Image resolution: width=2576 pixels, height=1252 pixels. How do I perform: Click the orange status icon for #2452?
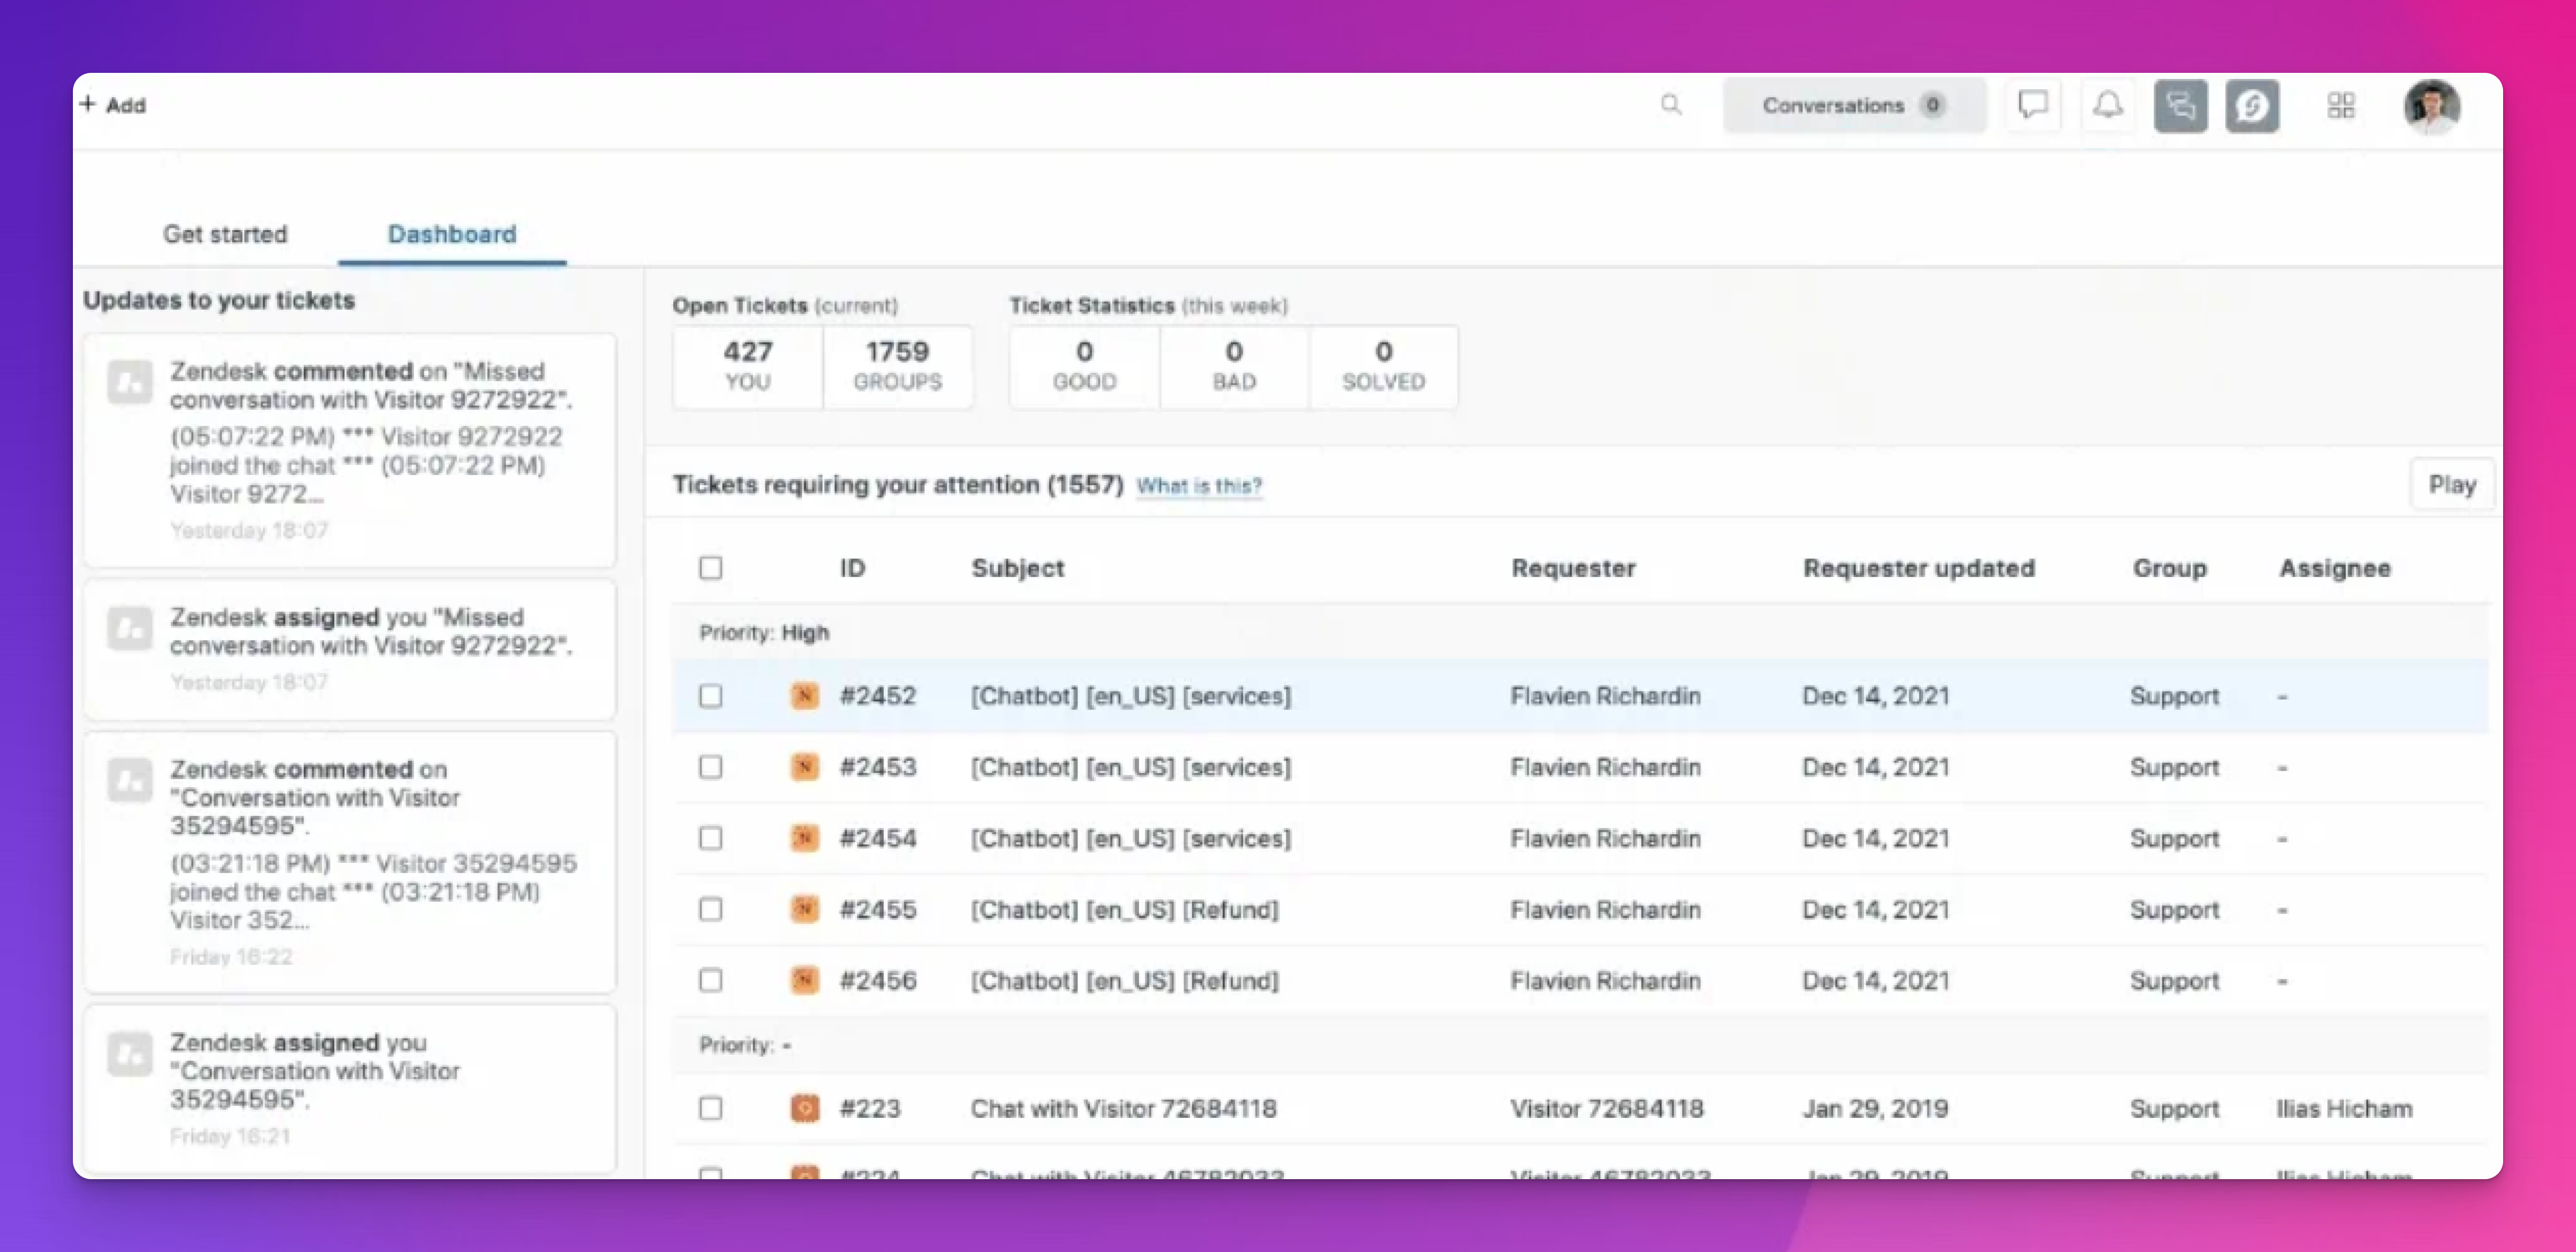[805, 695]
